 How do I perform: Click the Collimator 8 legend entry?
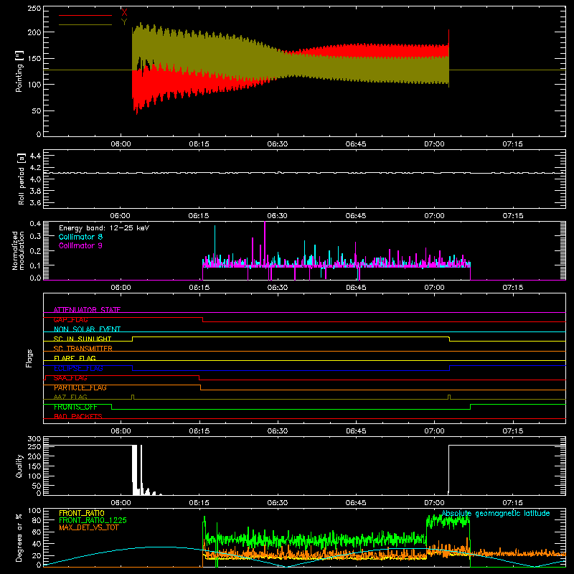(x=80, y=237)
